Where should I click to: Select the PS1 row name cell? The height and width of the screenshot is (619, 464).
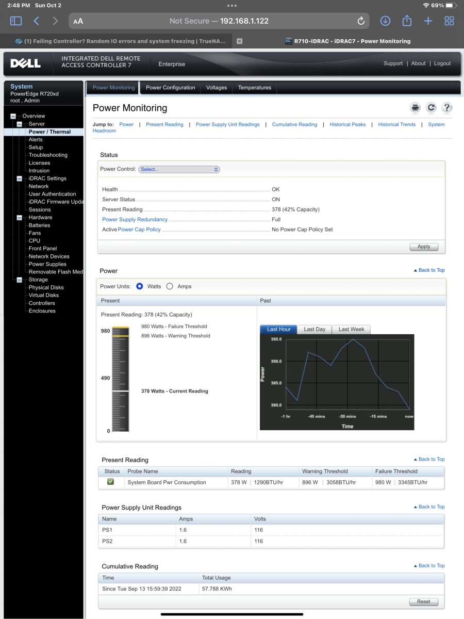click(x=137, y=530)
